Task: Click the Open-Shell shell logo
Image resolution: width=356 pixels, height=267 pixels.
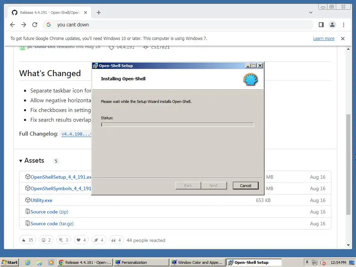Action: [251, 80]
